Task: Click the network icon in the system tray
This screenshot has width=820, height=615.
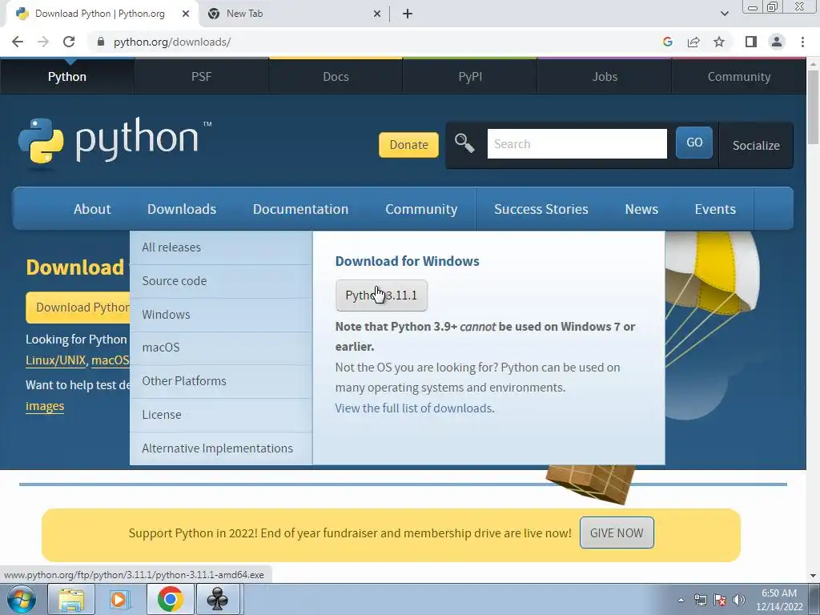Action: (x=700, y=600)
